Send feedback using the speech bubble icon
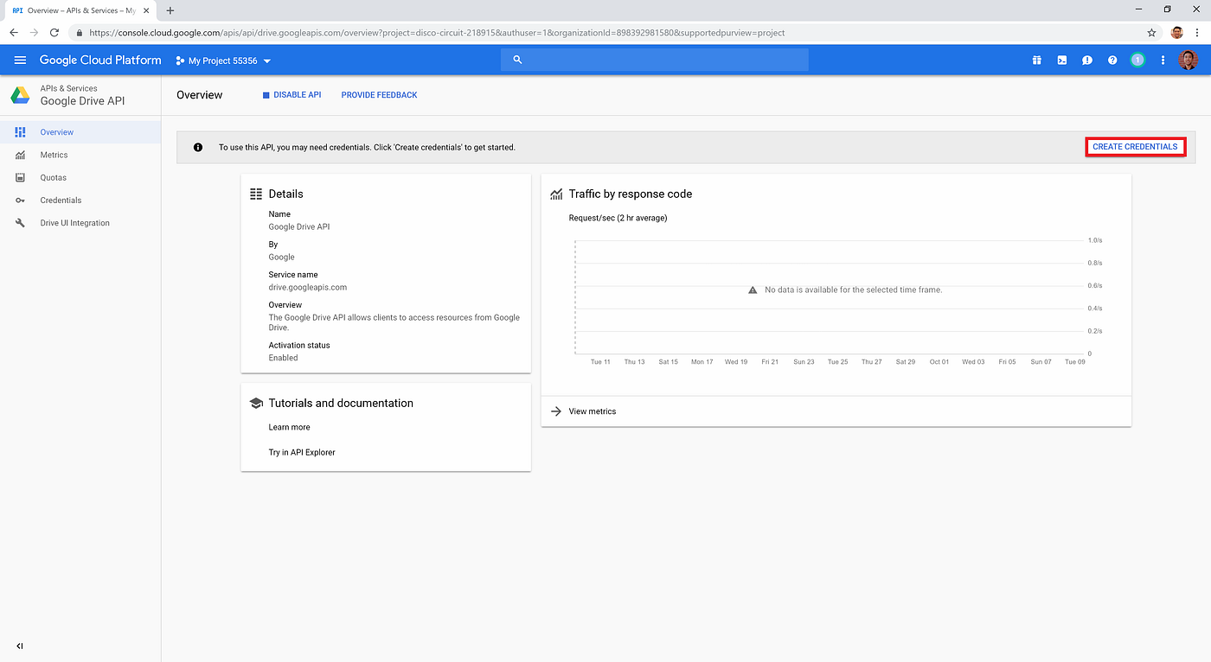 (x=1087, y=60)
